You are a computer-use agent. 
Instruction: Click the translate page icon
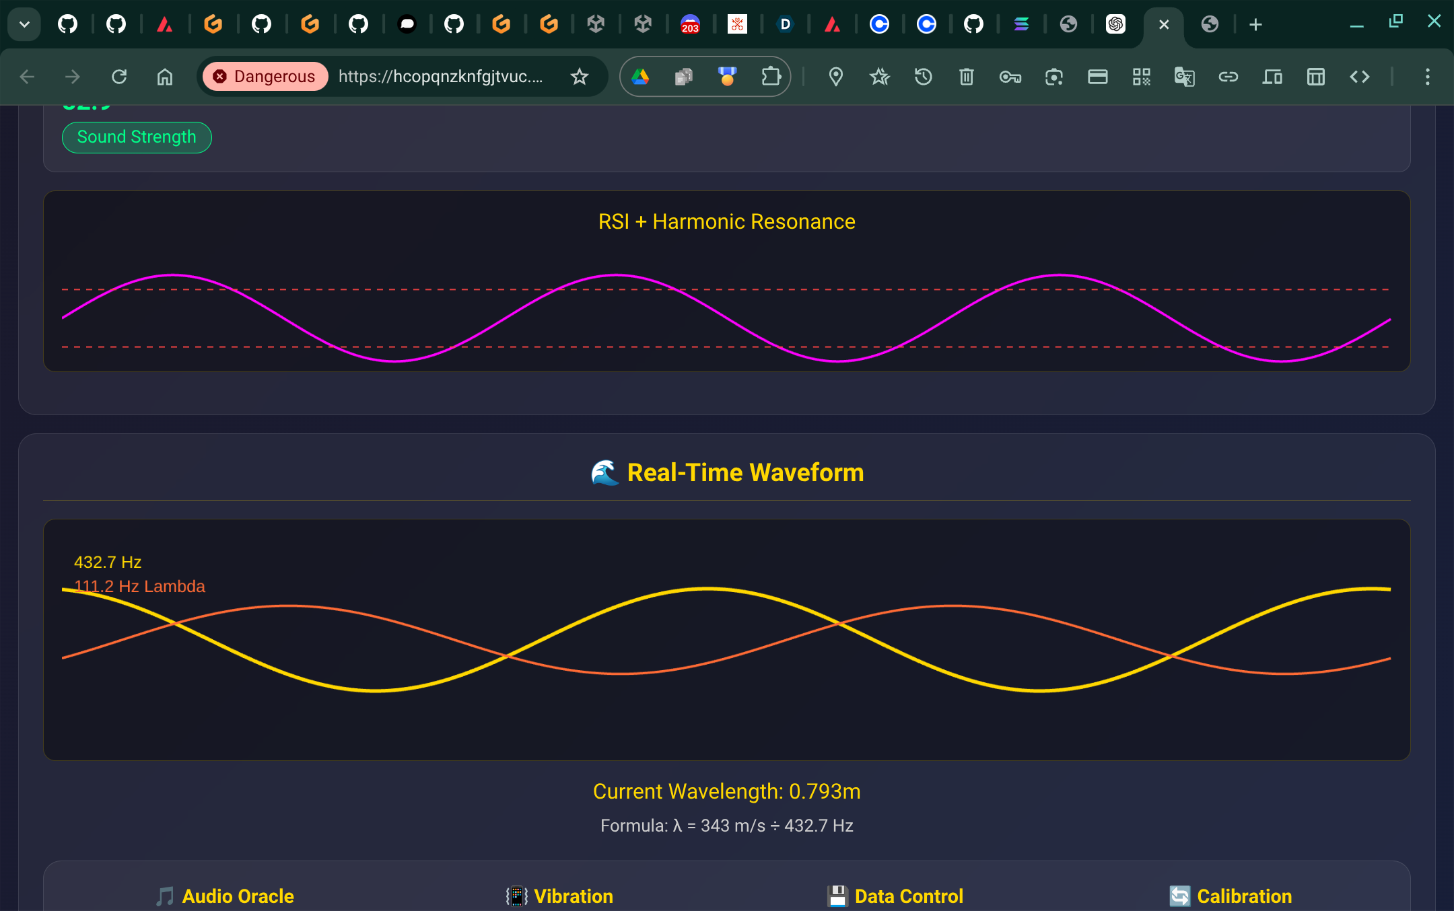pyautogui.click(x=1184, y=77)
